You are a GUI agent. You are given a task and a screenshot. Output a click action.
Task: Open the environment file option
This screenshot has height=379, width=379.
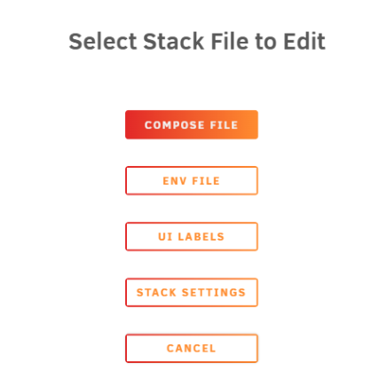click(x=192, y=180)
